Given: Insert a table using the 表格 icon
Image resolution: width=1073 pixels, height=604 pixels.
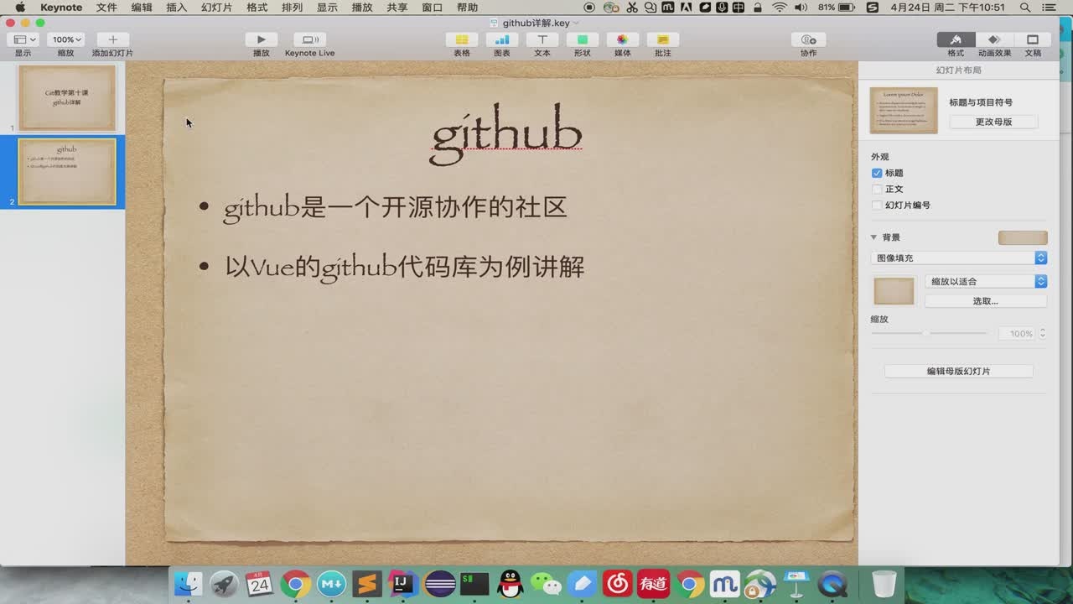Looking at the screenshot, I should click(x=462, y=39).
